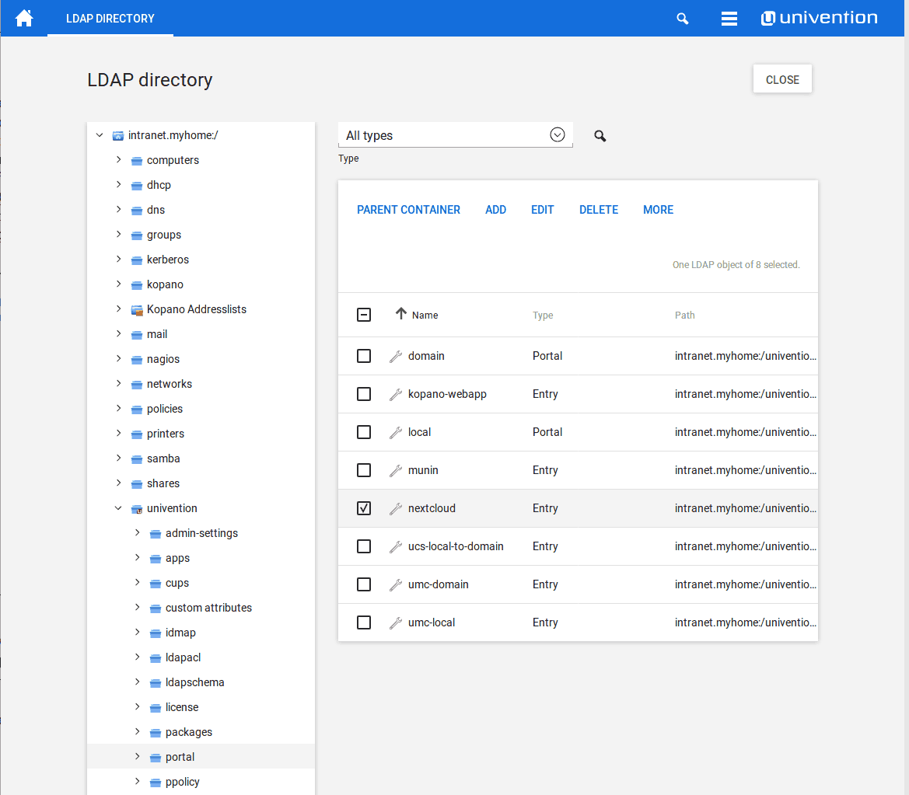This screenshot has height=795, width=909.
Task: Click the Univention logo in the header
Action: coord(819,16)
